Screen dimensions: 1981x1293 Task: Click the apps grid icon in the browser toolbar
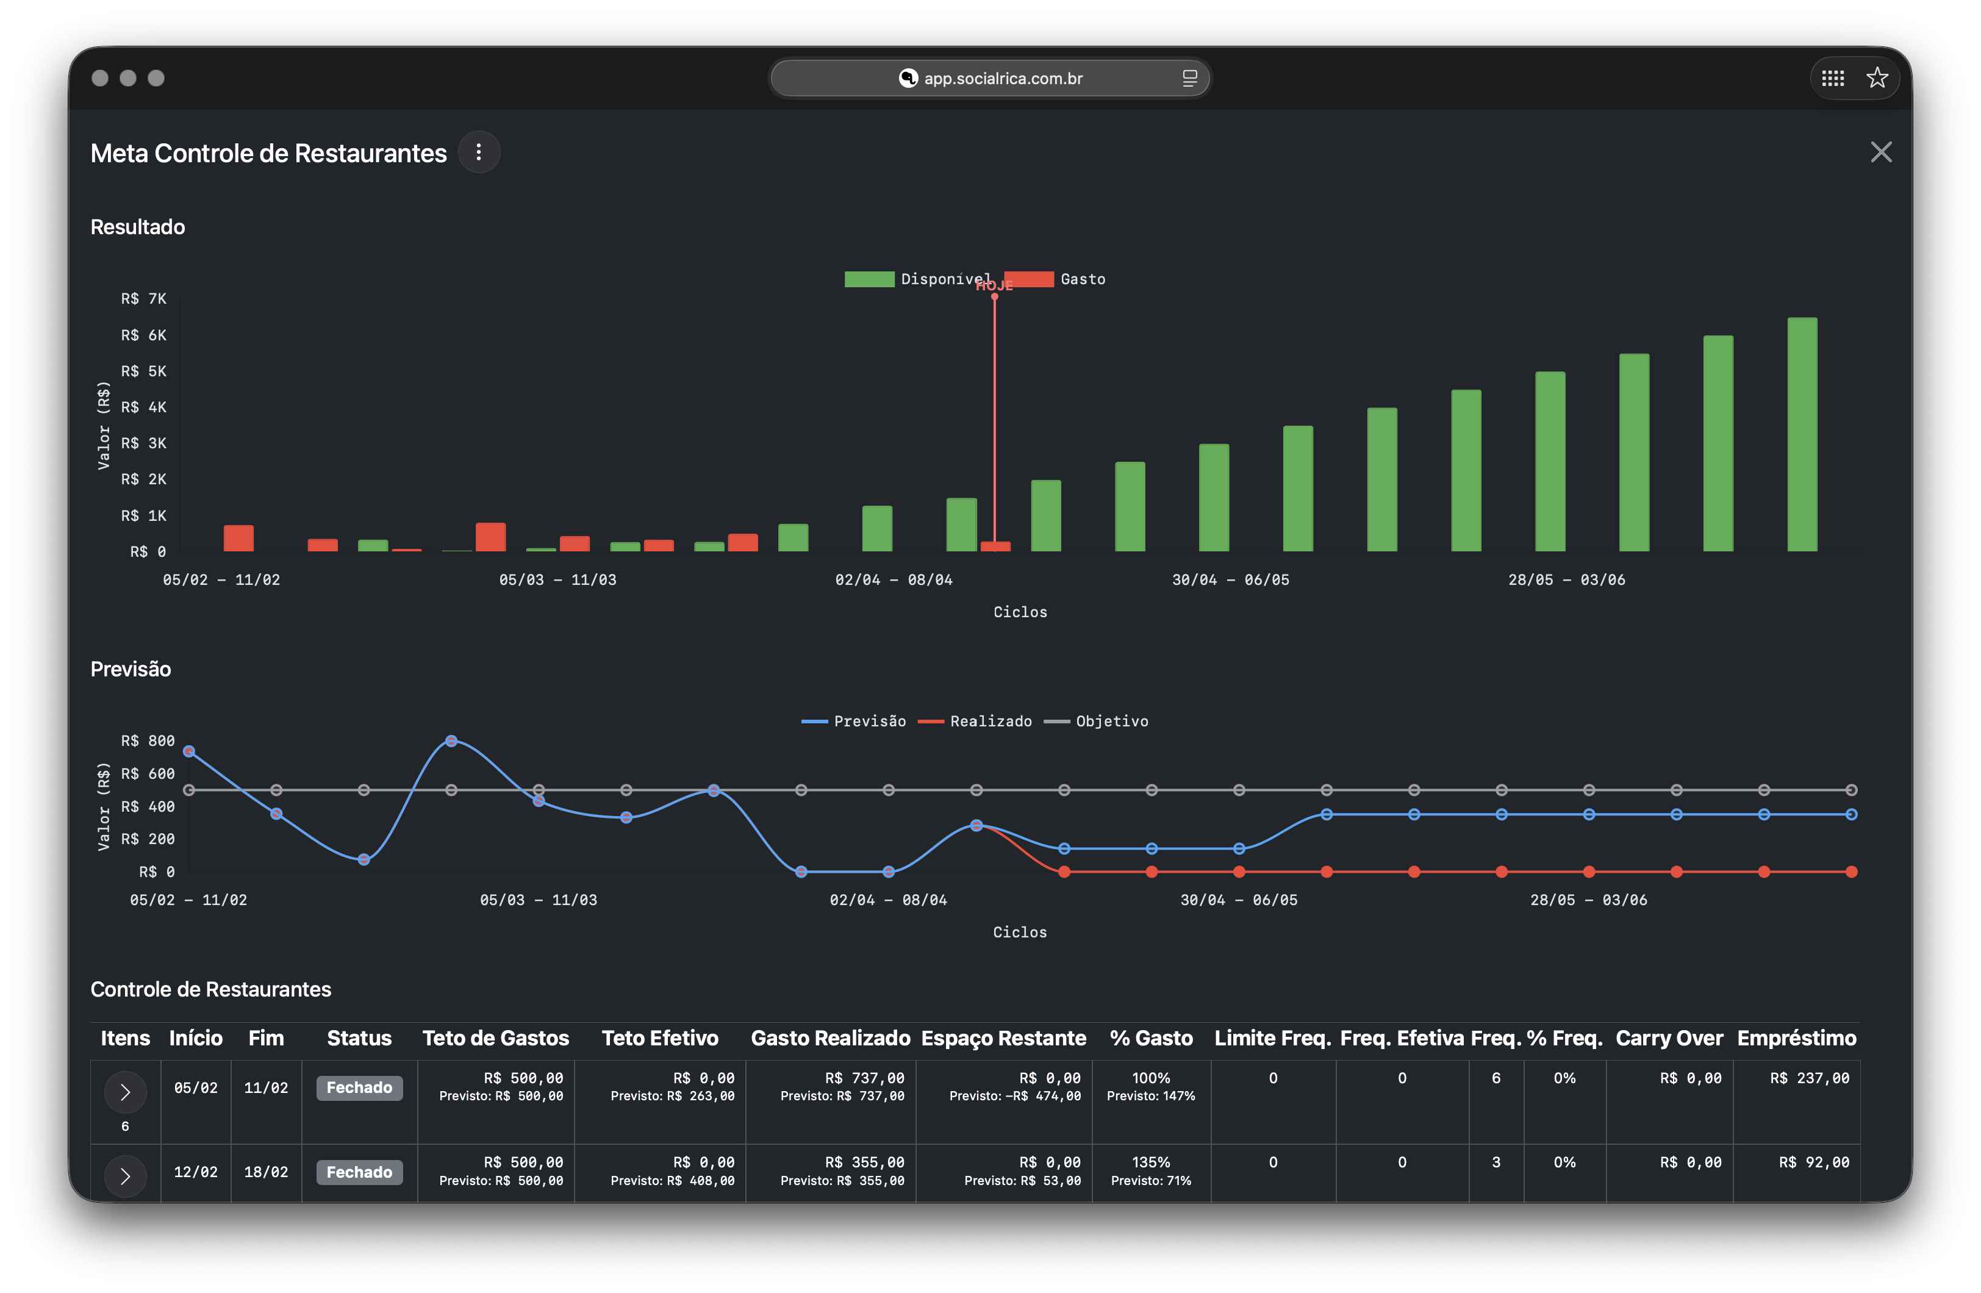point(1832,77)
